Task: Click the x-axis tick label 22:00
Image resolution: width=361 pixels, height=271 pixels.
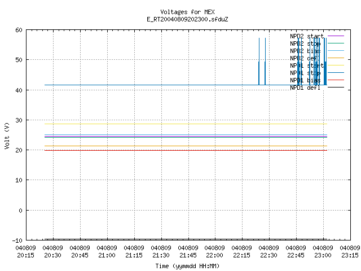Action: [214, 255]
